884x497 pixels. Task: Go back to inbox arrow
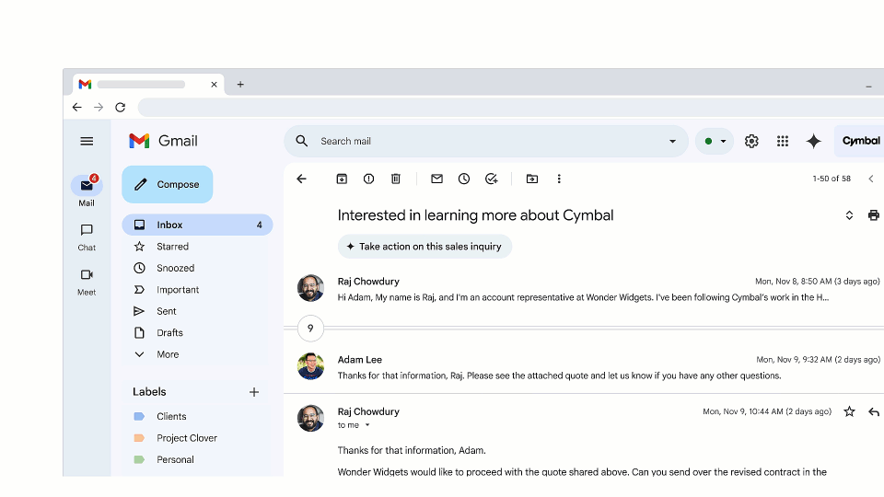pyautogui.click(x=302, y=179)
